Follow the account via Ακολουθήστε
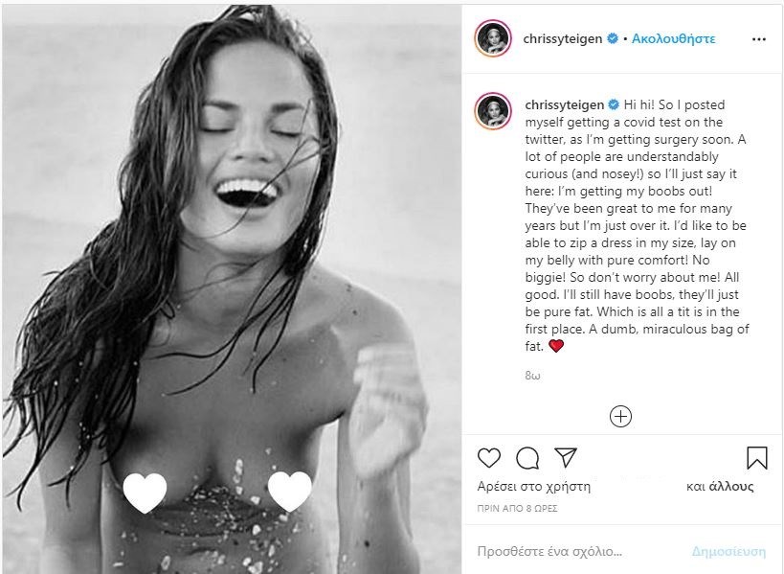 point(673,39)
